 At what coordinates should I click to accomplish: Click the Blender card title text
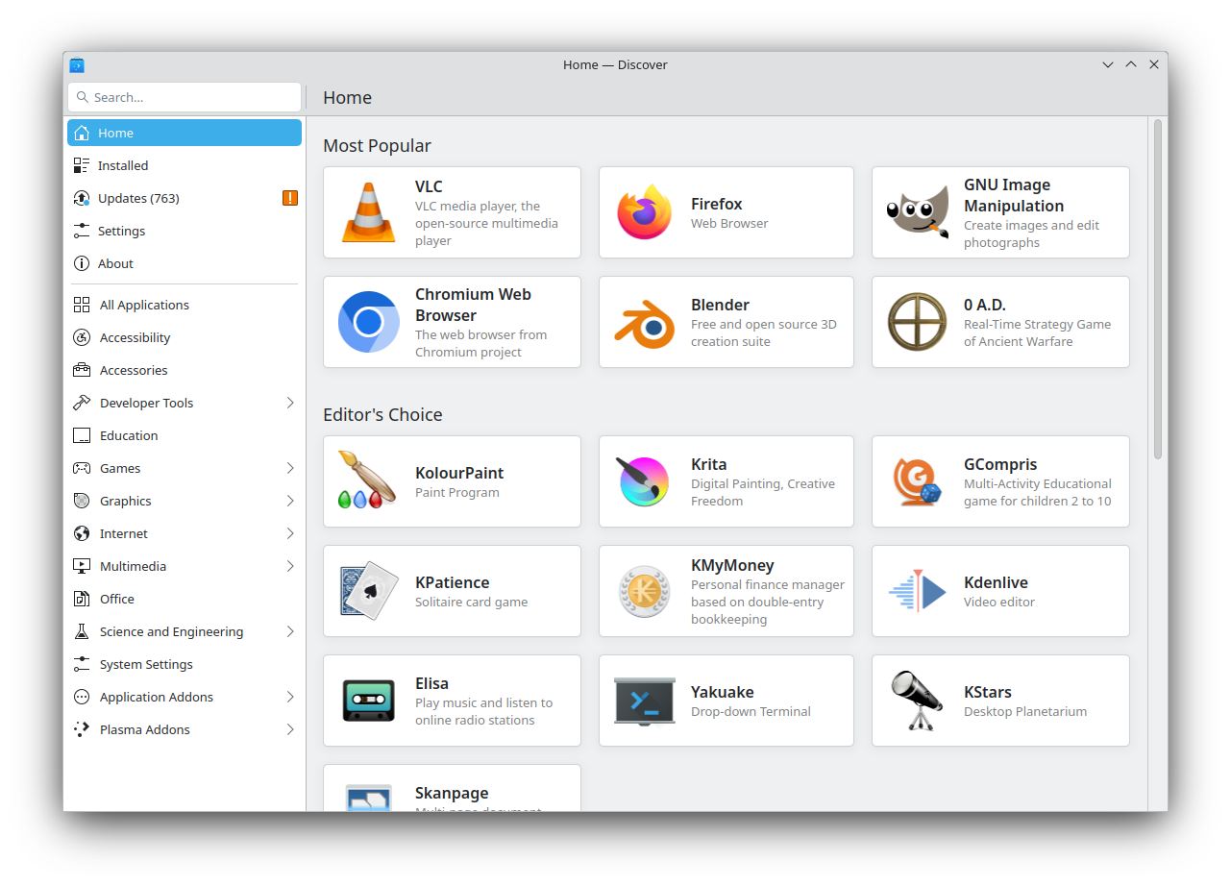[720, 305]
